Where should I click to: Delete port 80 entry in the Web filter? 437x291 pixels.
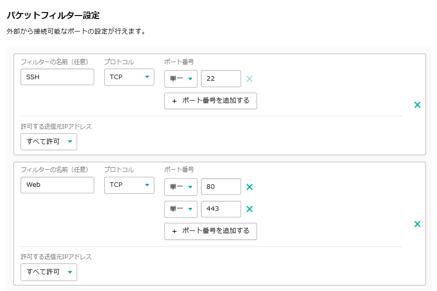249,186
